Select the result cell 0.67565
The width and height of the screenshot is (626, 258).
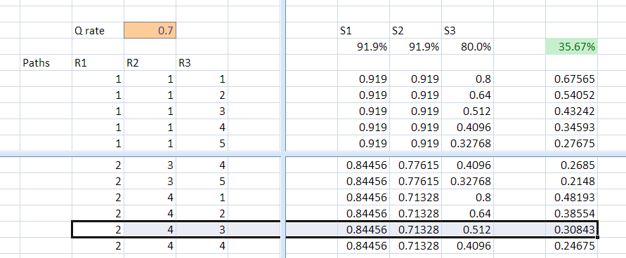571,79
